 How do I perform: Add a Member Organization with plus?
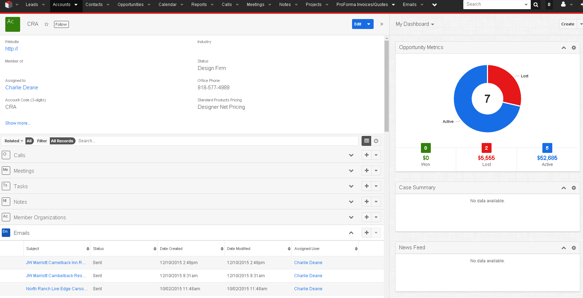[x=367, y=217]
